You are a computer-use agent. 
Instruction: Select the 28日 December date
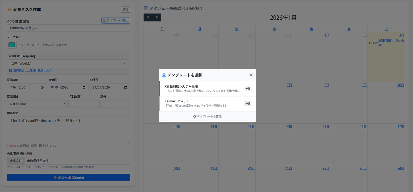pos(177,35)
